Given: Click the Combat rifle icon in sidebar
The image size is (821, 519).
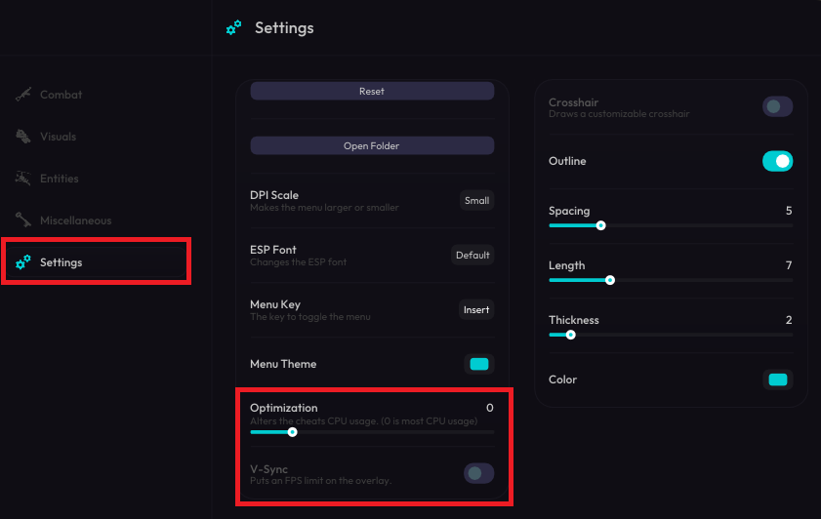Looking at the screenshot, I should click(23, 95).
